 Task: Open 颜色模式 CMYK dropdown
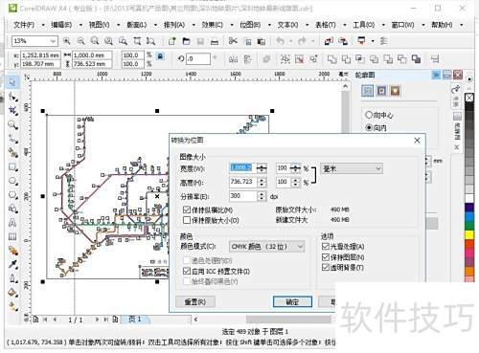pyautogui.click(x=300, y=247)
